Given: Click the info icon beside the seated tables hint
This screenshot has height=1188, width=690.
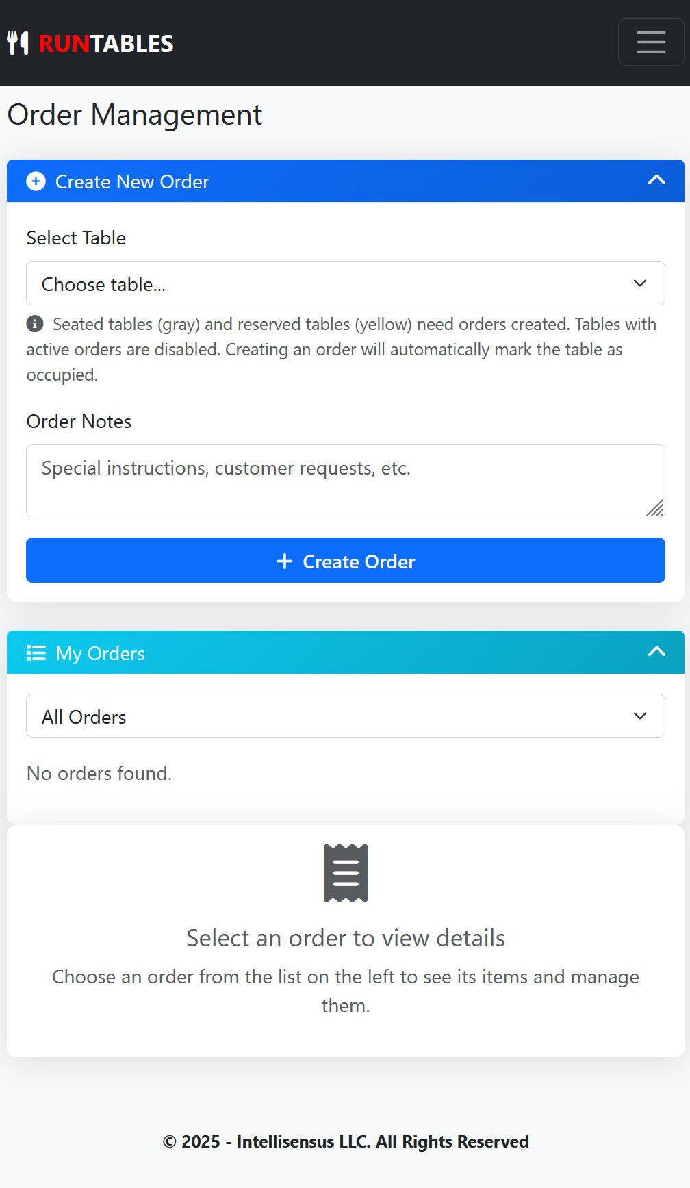Looking at the screenshot, I should point(35,324).
